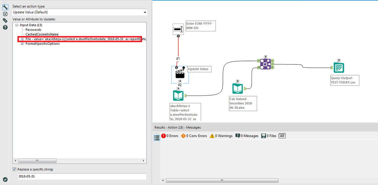Click the Join tool J output anchor
Image resolution: width=378 pixels, height=185 pixels.
click(272, 64)
